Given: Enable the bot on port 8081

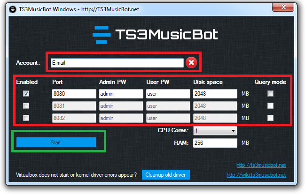Looking at the screenshot, I should click(x=26, y=106).
